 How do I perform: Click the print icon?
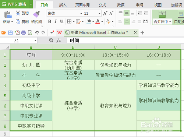tap(24, 33)
